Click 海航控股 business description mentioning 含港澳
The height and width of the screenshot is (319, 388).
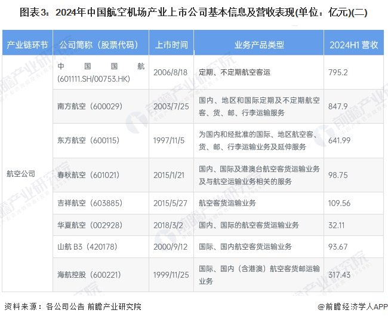(x=259, y=275)
